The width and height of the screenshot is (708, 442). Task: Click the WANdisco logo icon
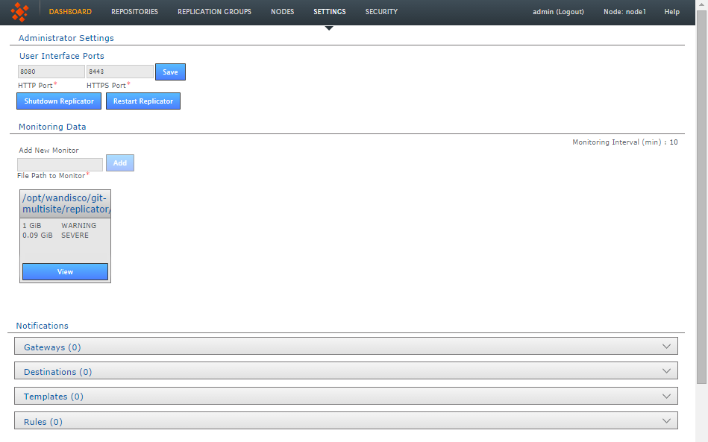(19, 12)
